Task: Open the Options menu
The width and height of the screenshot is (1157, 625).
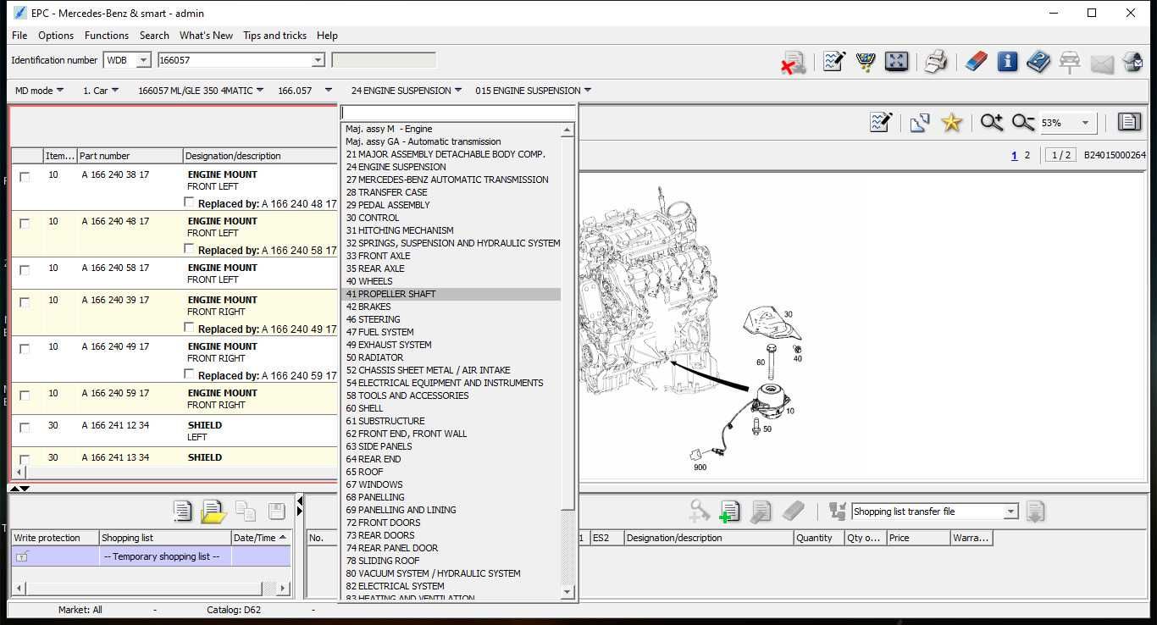Action: click(56, 36)
